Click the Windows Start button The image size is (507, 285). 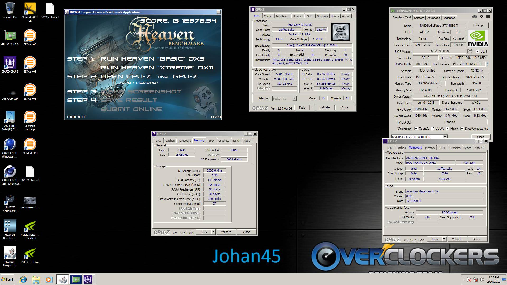coord(7,279)
